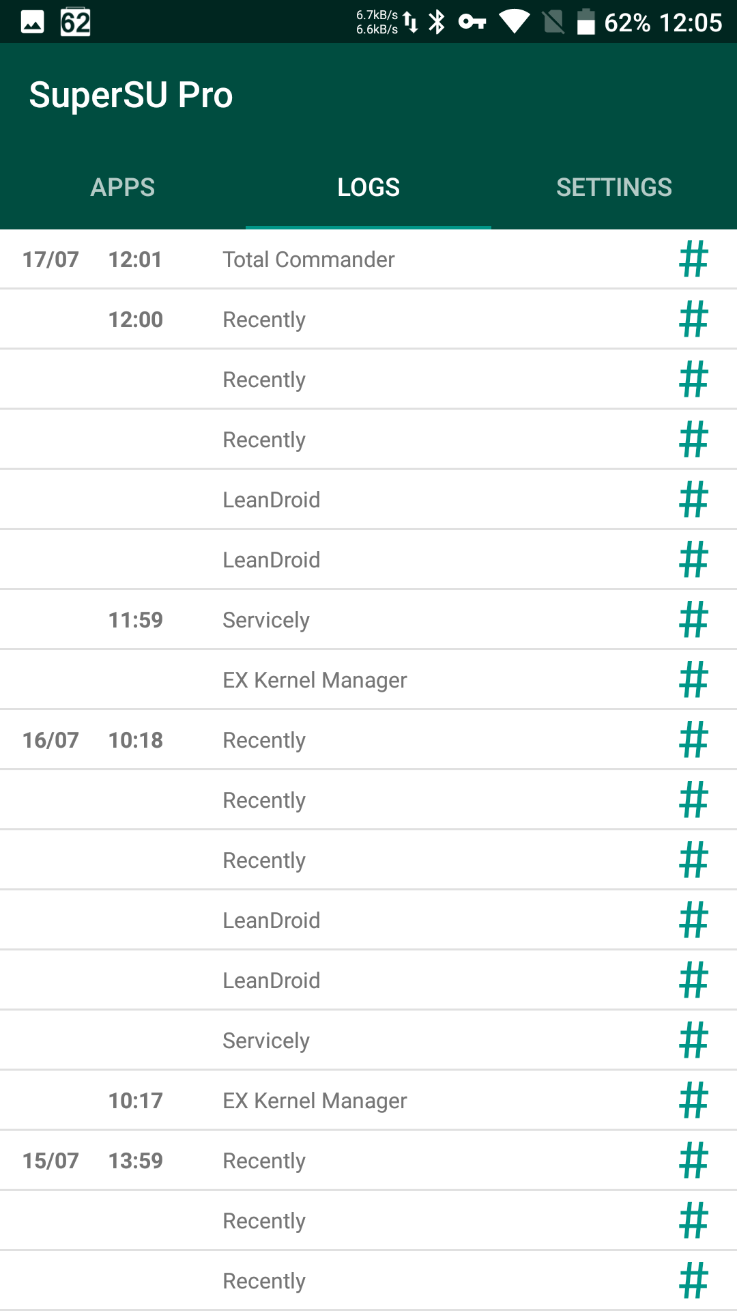Open the Total Commander log entry
Viewport: 737px width, 1311px height.
308,259
